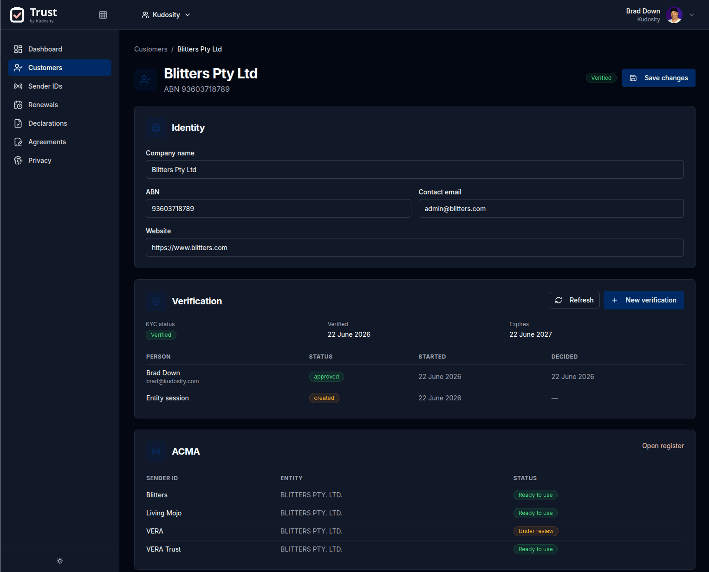
Task: Open the user menu chevron
Action: 692,15
